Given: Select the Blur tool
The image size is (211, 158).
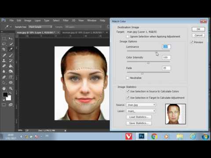Looking at the screenshot, I should [x=4, y=72].
